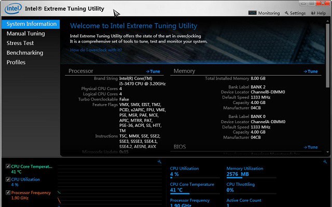The image size is (332, 207).
Task: Click 'BANK 0' bank label value
Action: coord(258,116)
